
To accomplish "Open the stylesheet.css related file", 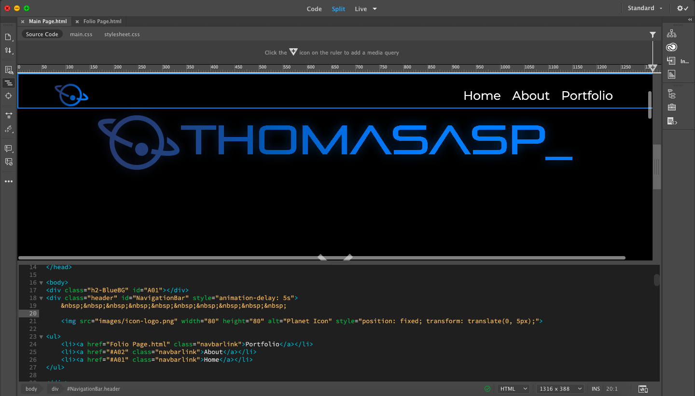I will [122, 34].
